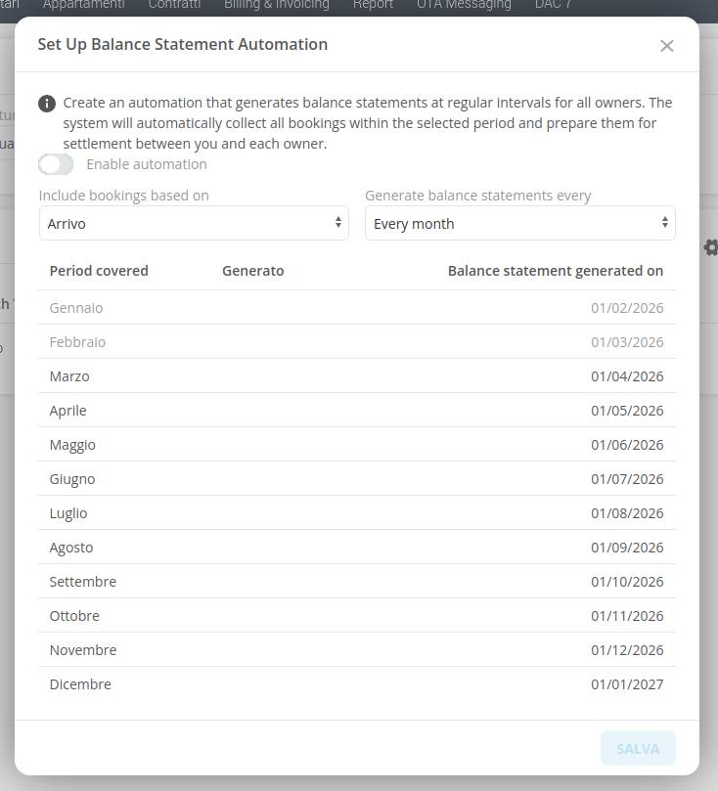Click the Enable automation label text

(147, 164)
